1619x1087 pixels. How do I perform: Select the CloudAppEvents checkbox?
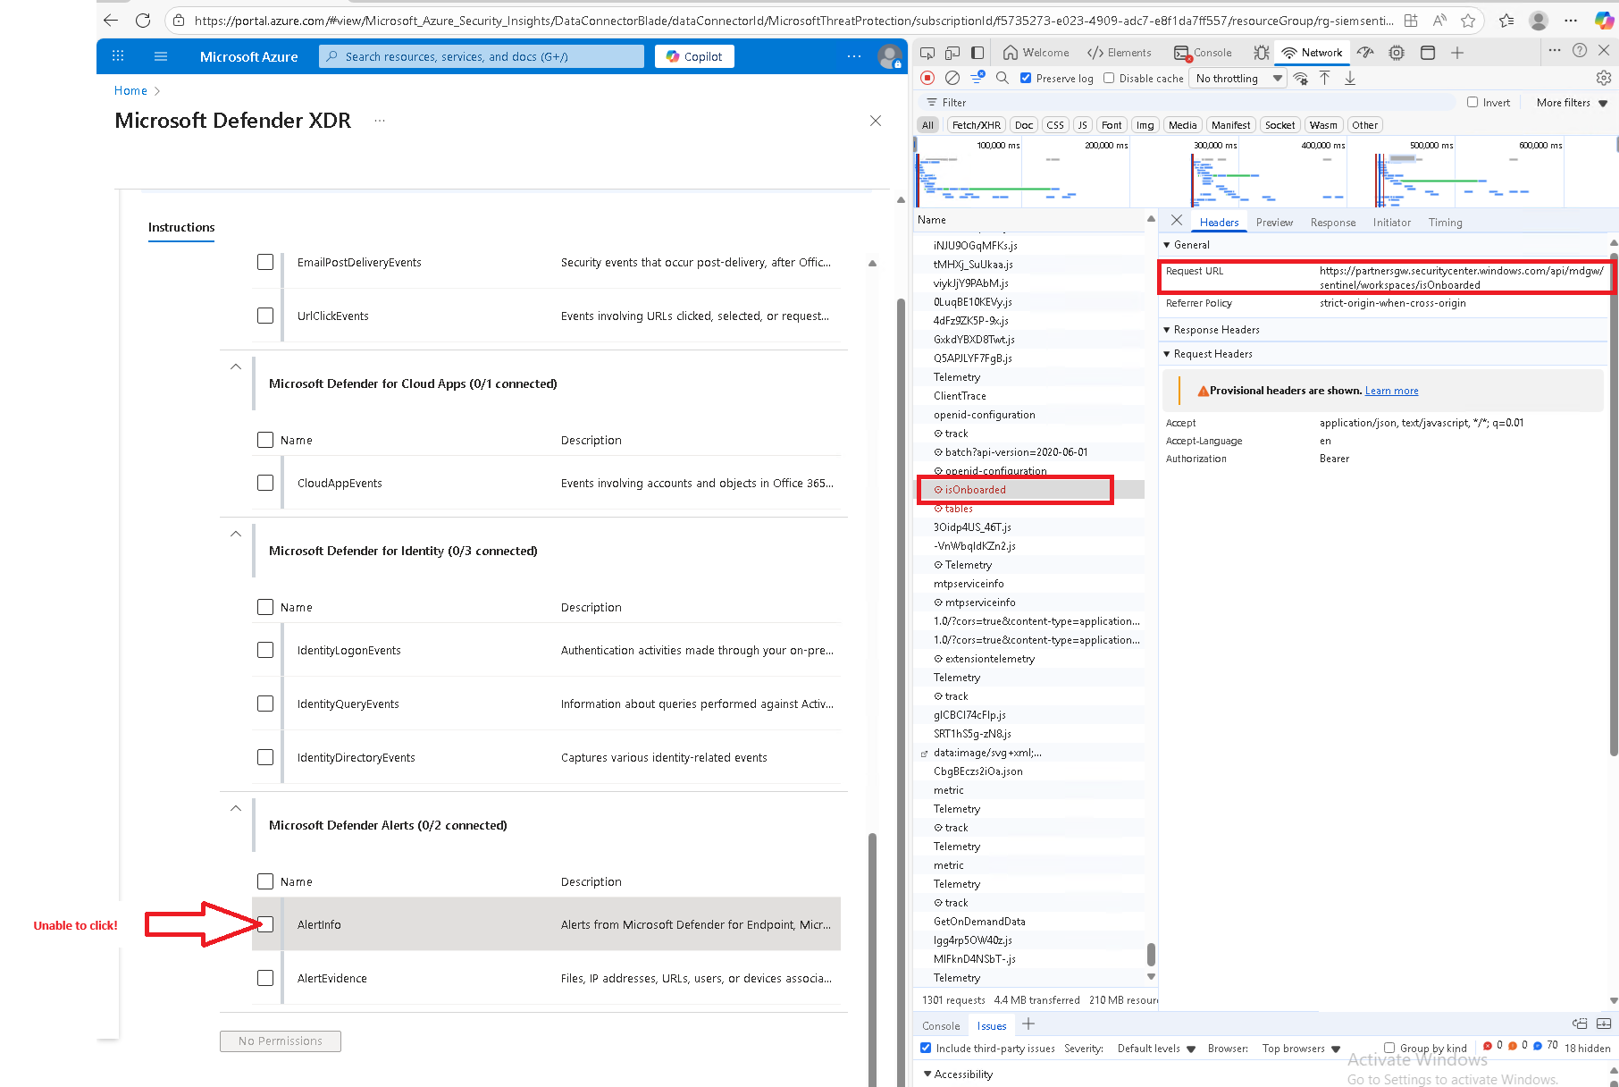pyautogui.click(x=265, y=483)
